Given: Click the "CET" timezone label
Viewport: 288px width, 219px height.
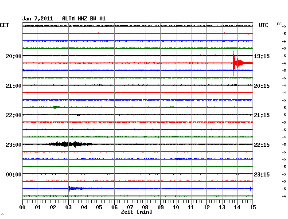Looking at the screenshot, I should pyautogui.click(x=4, y=25).
